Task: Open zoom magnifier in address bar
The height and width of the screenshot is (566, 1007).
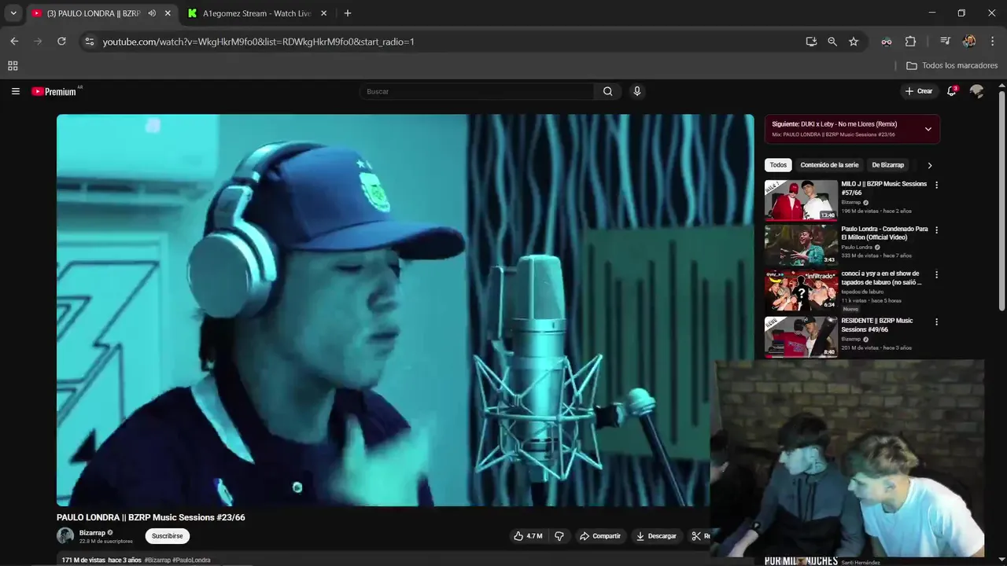Action: click(832, 42)
